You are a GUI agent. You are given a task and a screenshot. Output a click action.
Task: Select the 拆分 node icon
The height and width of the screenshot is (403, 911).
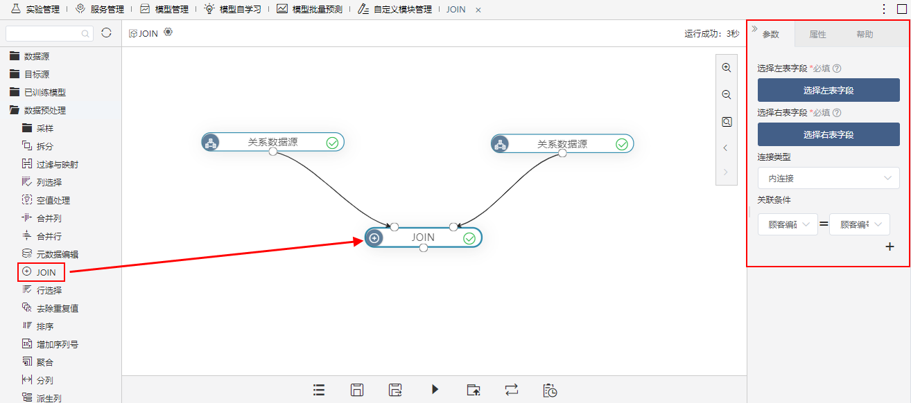27,146
